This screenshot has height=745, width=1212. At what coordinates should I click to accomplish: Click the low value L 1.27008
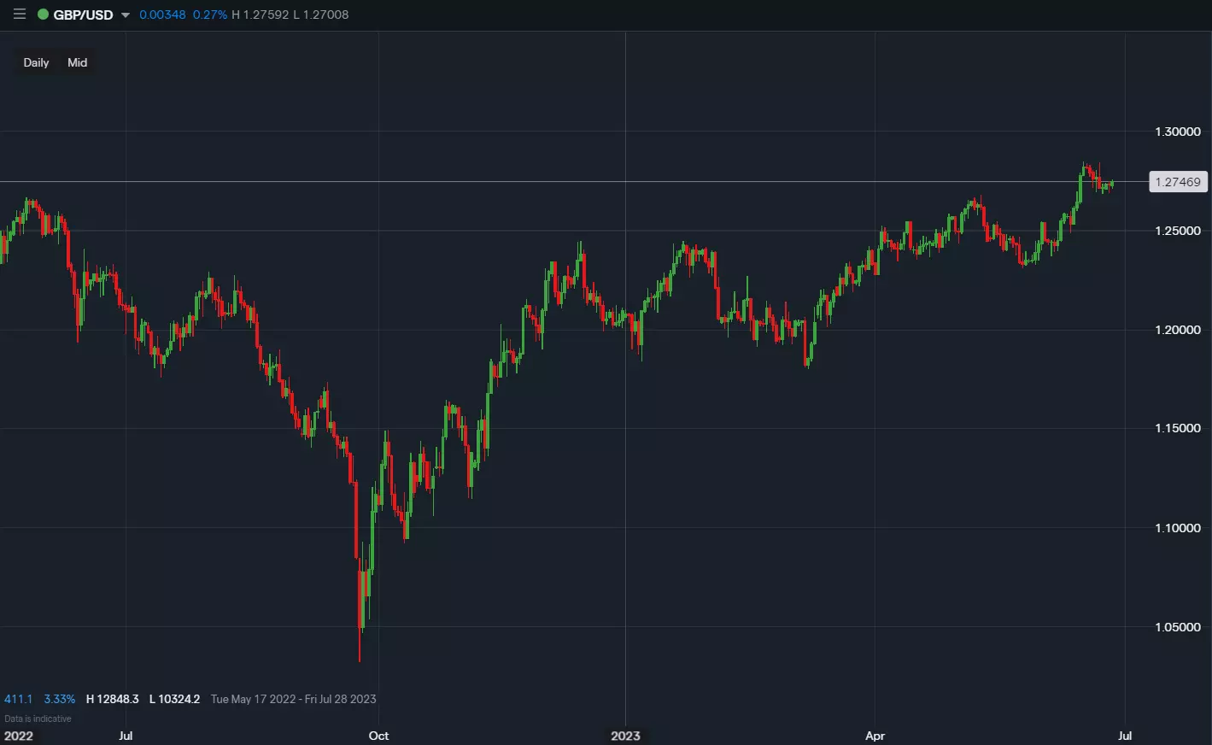click(x=321, y=15)
